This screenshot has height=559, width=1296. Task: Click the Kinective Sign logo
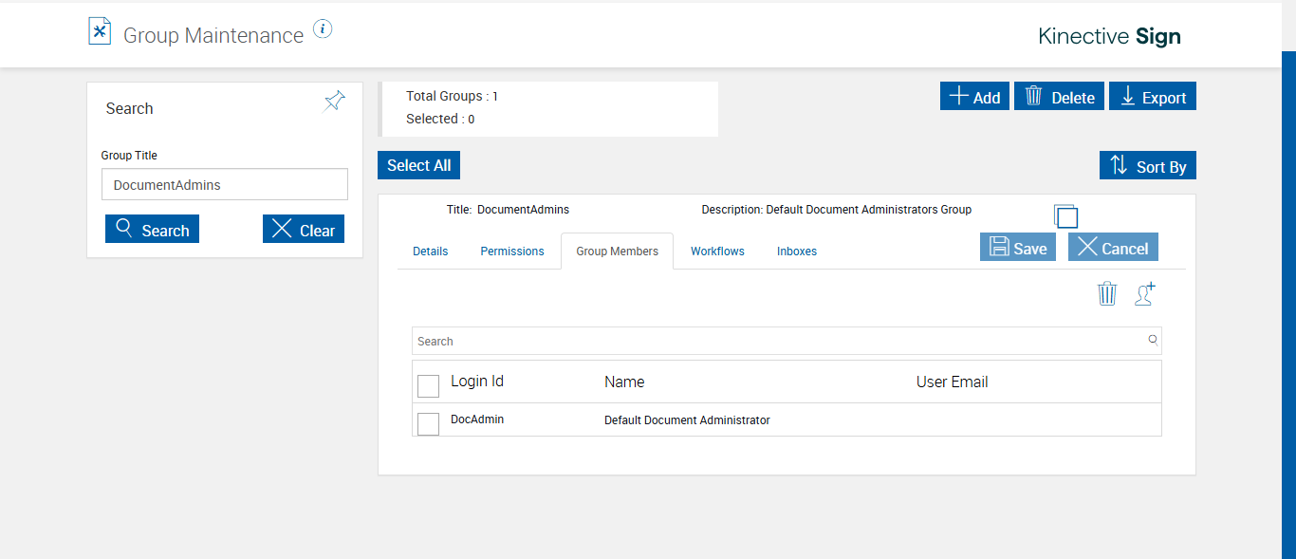[1109, 37]
